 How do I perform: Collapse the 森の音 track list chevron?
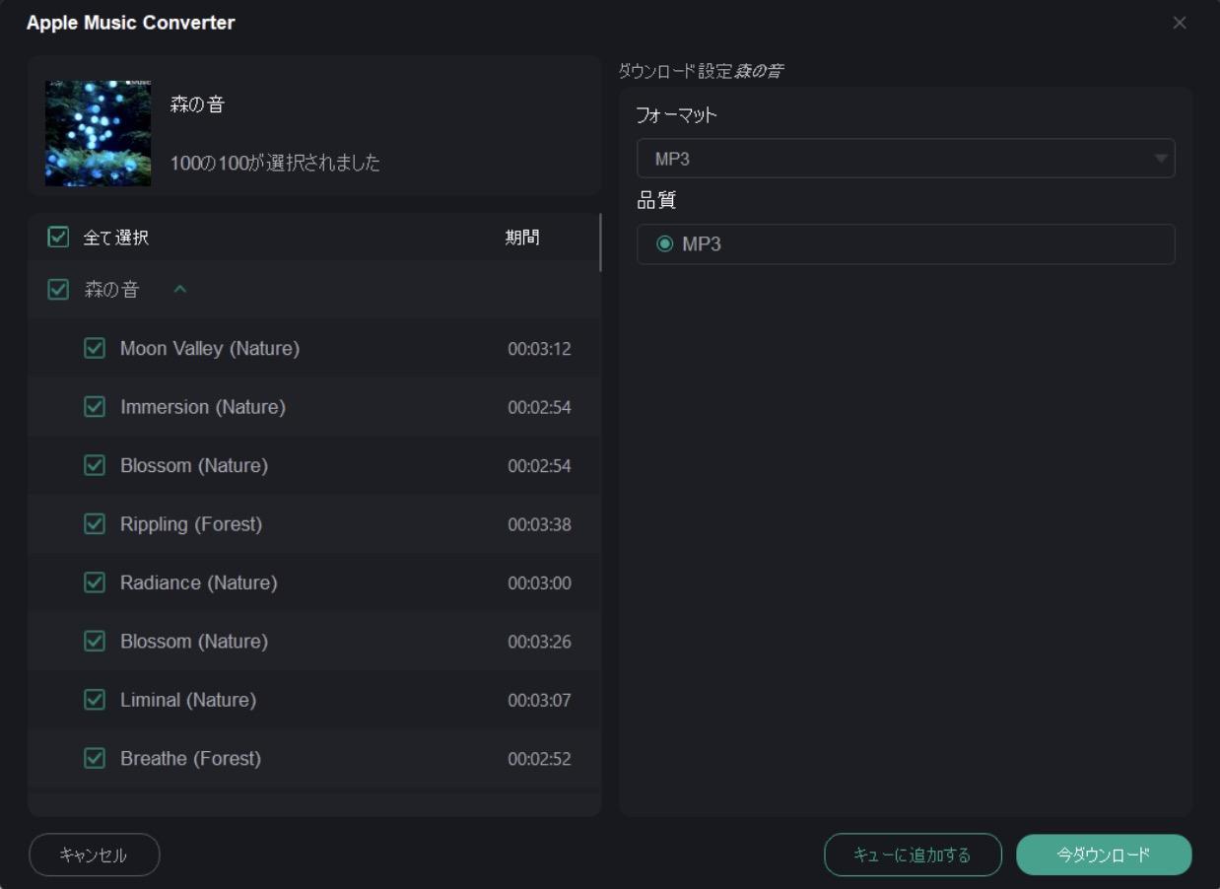tap(179, 290)
